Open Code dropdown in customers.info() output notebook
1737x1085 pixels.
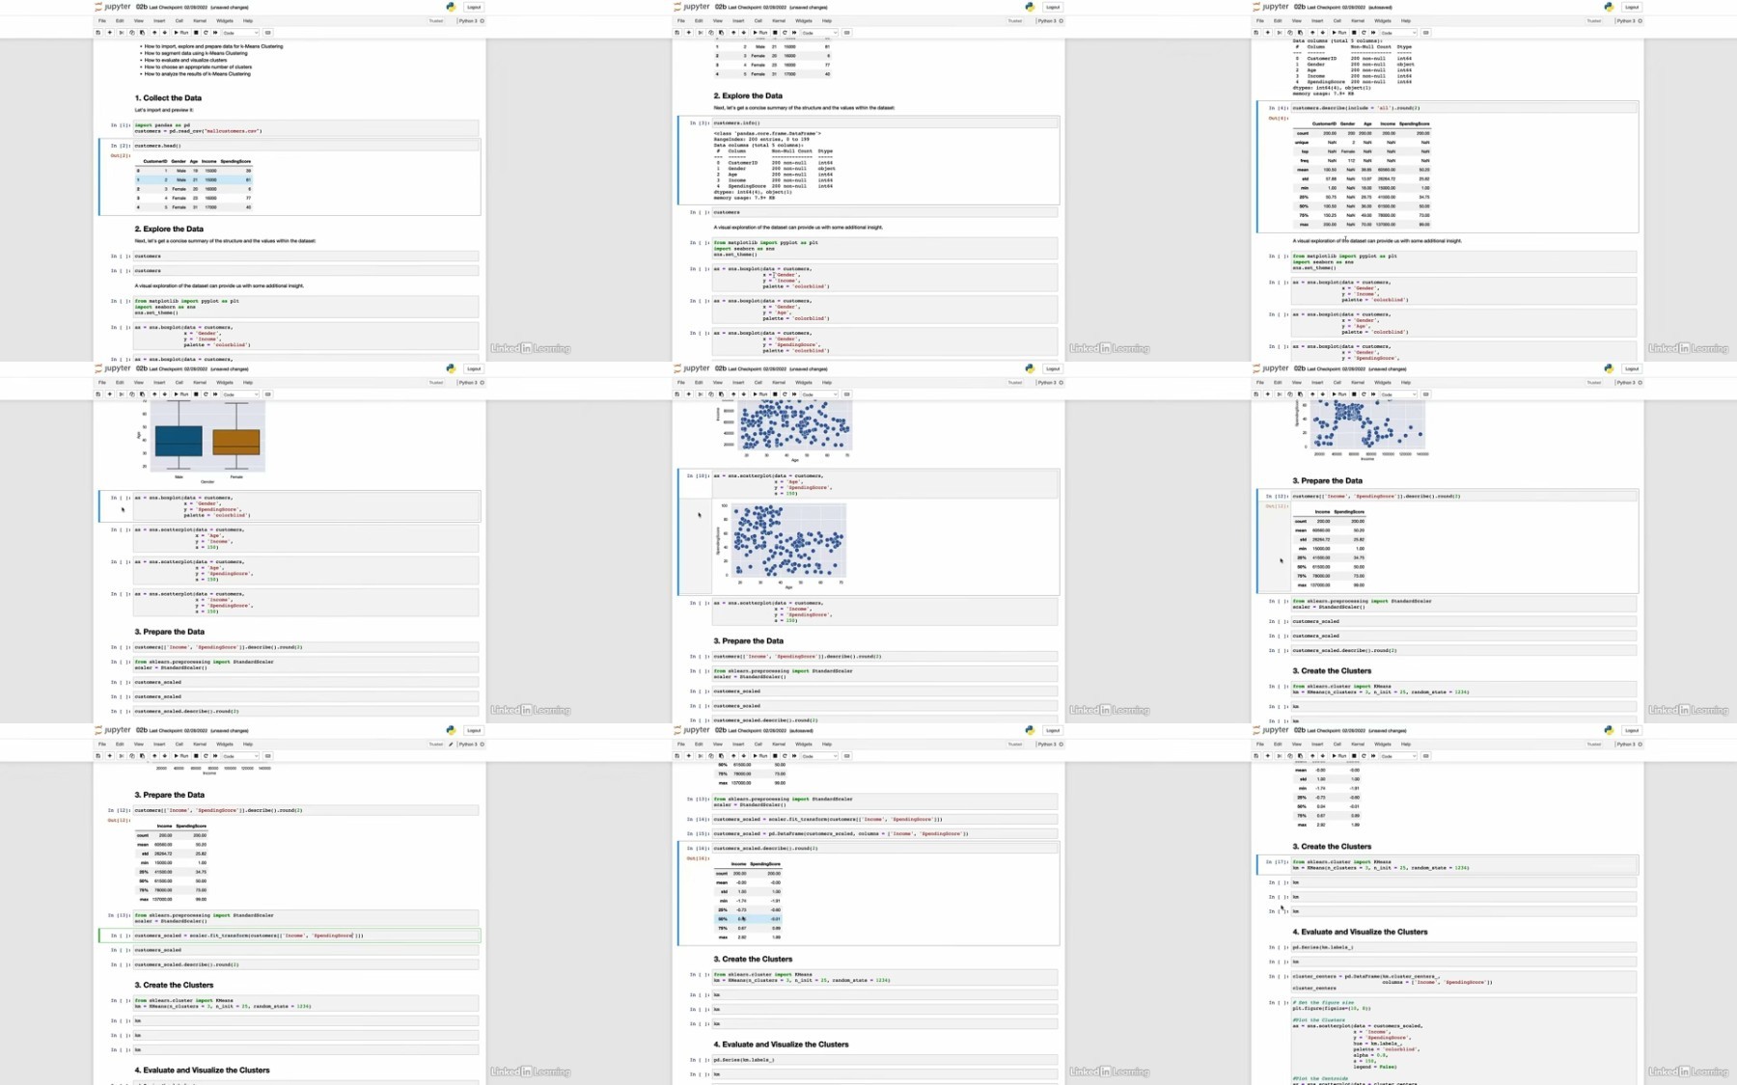click(820, 33)
